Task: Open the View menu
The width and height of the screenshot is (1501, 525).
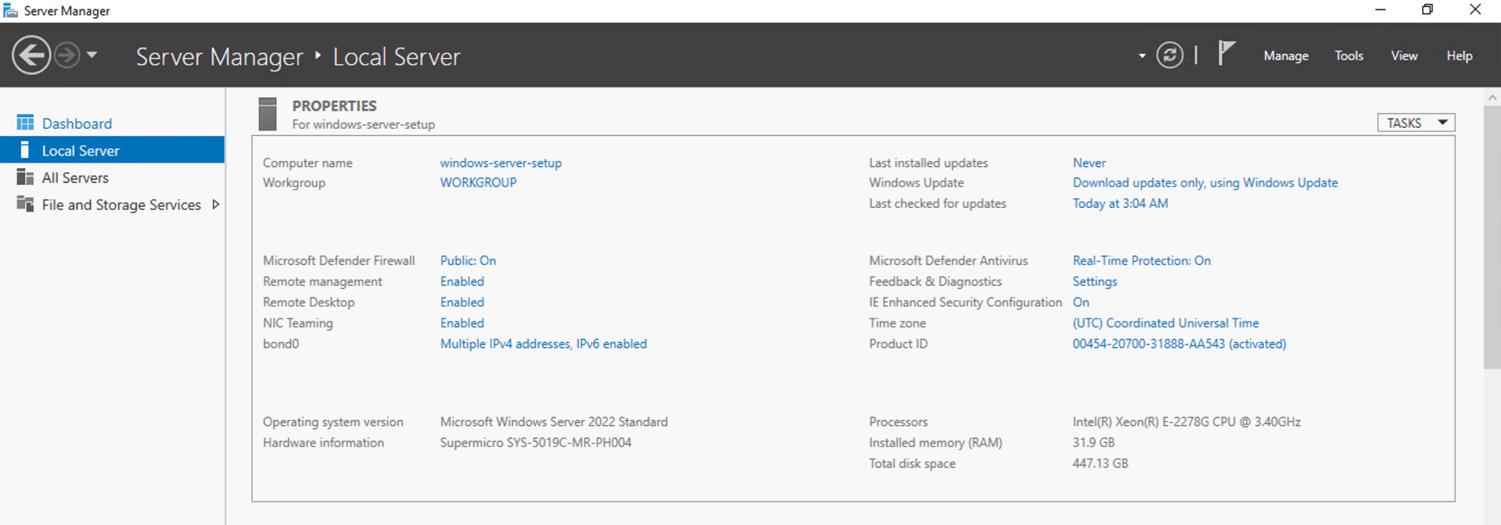Action: (x=1404, y=56)
